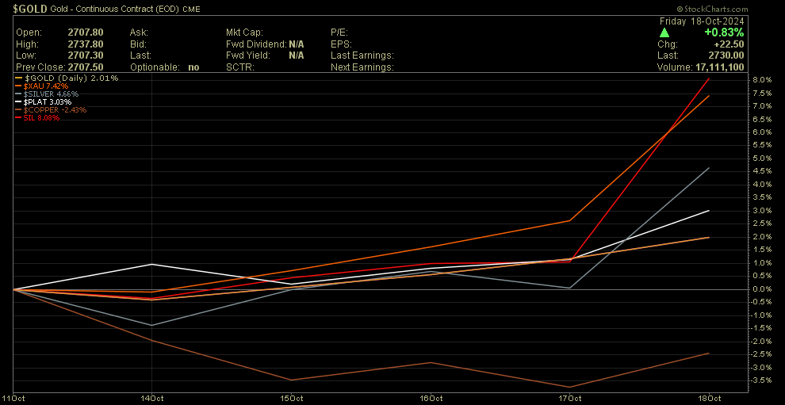Select 'Gold - Continuous Contract (EOD)' name text
Screen dimensions: 785x405
coord(117,9)
